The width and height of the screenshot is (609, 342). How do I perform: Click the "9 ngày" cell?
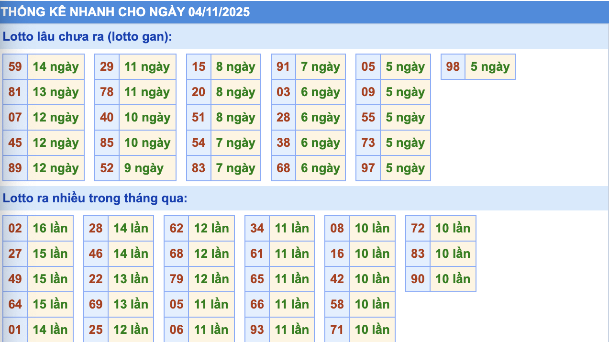[144, 168]
